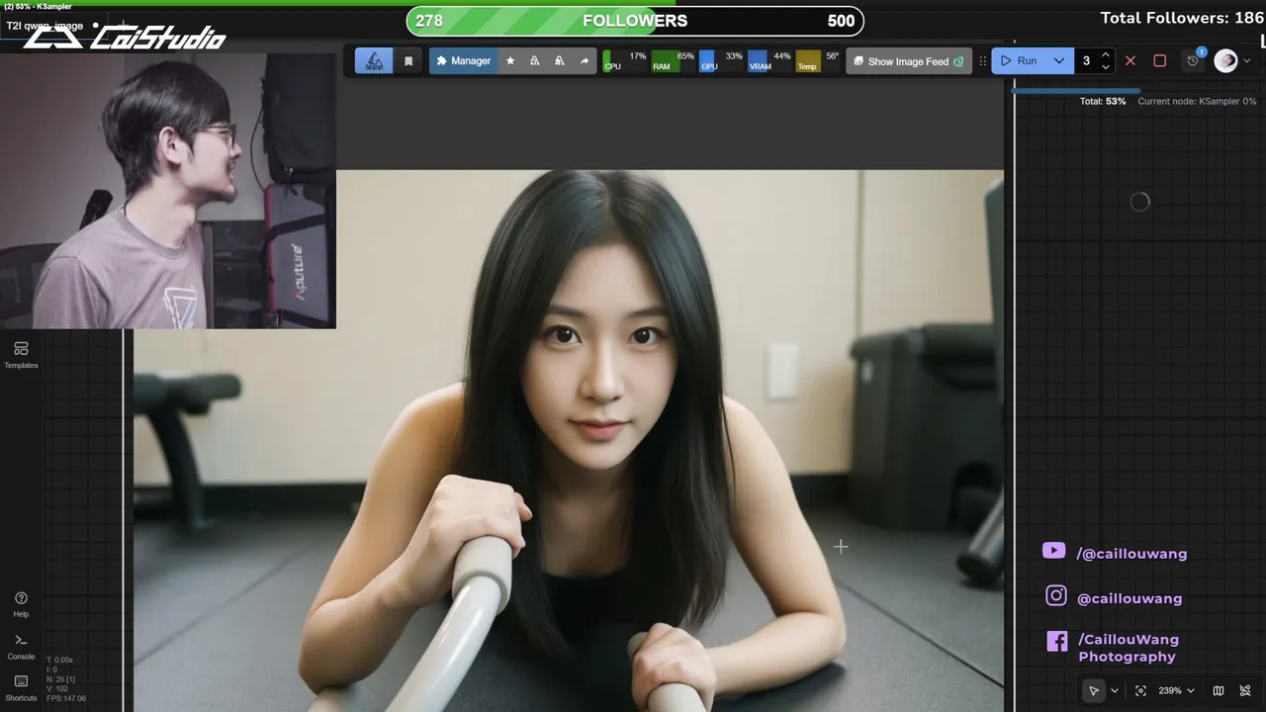This screenshot has height=712, width=1266.
Task: Open queue history with clock icon
Action: tap(1193, 61)
